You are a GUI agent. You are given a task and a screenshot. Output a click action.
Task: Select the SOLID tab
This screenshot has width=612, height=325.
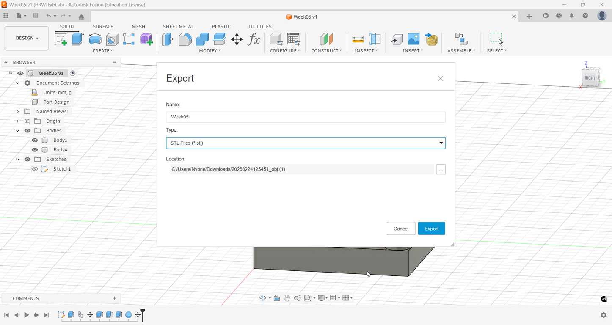[67, 26]
